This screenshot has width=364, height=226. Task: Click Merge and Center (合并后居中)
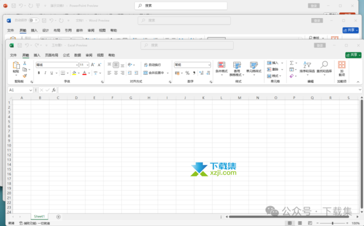tap(154, 73)
